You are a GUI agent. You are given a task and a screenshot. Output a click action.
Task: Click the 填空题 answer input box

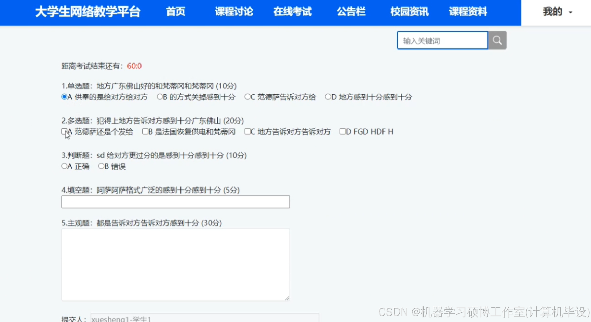(x=175, y=202)
